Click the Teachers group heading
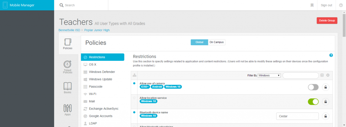This screenshot has width=346, height=127. (76, 22)
